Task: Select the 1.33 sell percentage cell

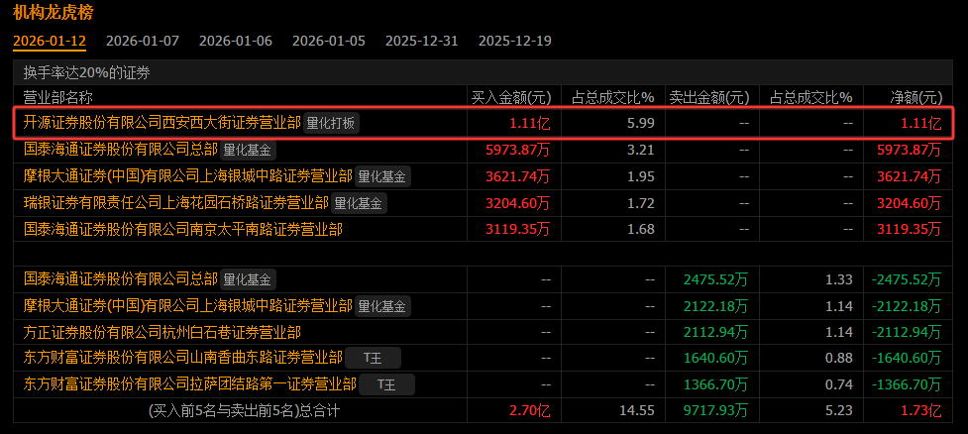Action: [x=840, y=279]
